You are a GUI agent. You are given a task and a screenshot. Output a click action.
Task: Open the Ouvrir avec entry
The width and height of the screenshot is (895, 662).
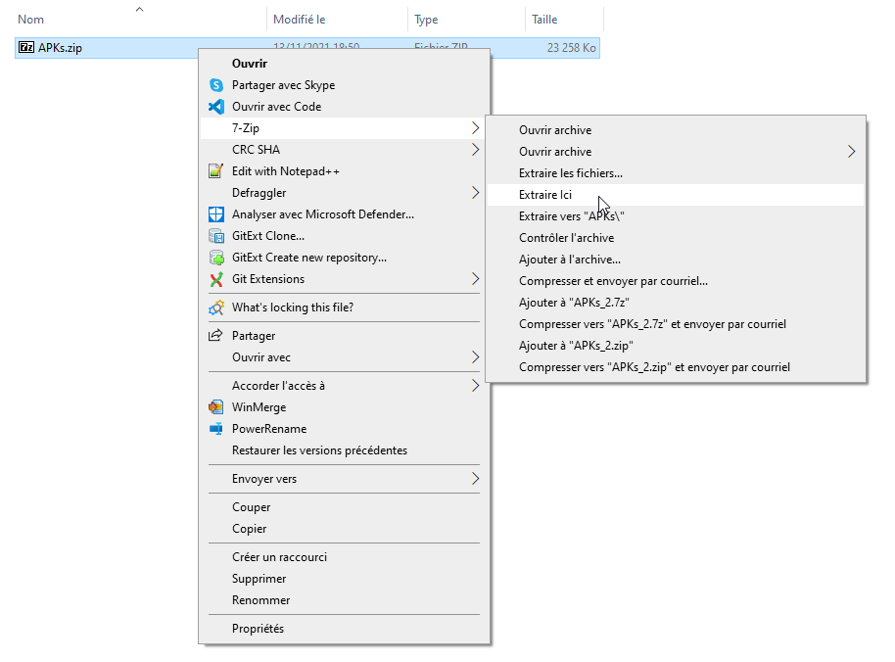pos(344,357)
